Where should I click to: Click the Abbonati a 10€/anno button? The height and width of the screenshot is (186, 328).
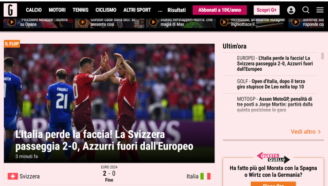220,10
